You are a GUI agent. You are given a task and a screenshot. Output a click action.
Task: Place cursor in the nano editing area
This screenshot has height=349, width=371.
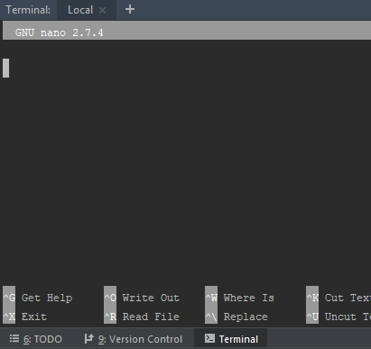pos(187,162)
